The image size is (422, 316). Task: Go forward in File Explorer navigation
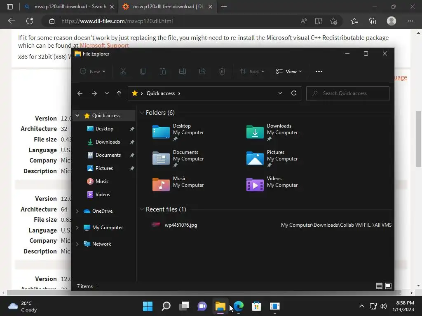coord(94,93)
